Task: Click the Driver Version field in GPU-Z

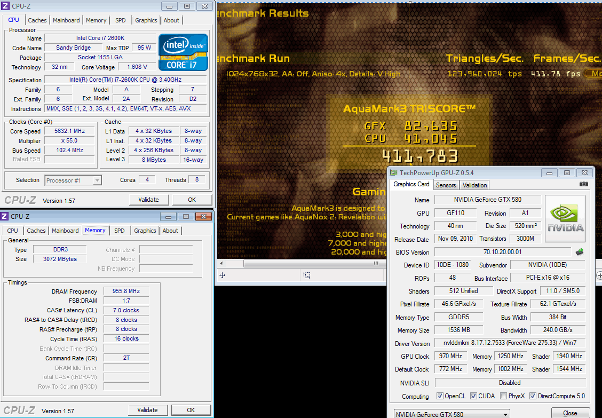Action: [x=510, y=343]
